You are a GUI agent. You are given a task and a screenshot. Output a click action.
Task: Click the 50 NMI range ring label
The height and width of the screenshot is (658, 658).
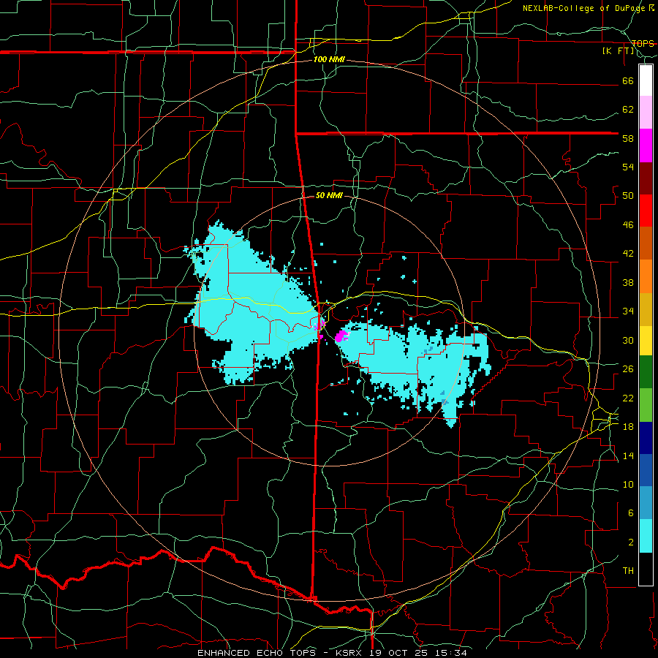click(x=330, y=195)
